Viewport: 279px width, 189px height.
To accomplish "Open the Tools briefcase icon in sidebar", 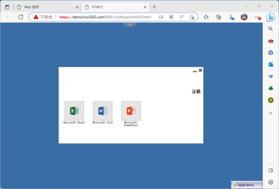I will coord(271,41).
